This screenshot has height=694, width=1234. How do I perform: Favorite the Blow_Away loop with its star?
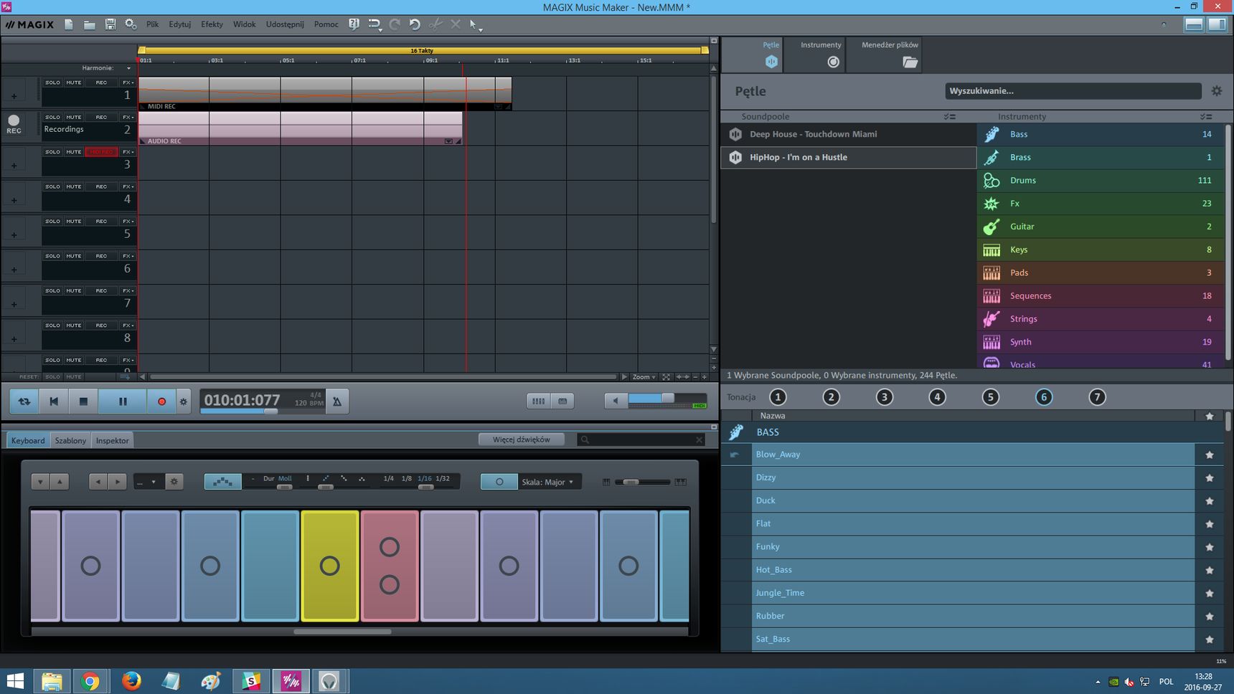coord(1210,455)
